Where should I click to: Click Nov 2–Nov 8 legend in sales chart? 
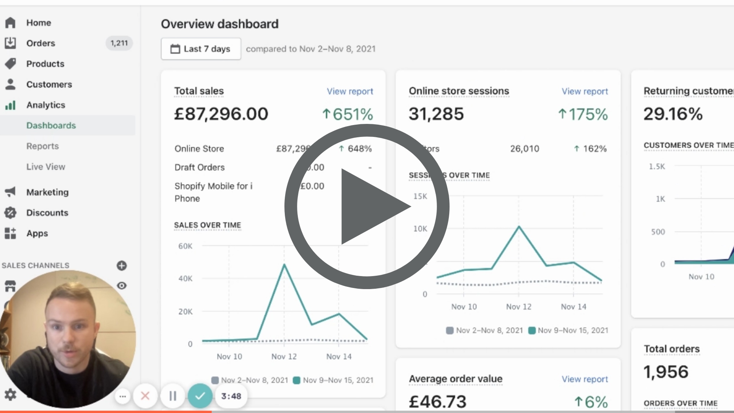point(250,380)
